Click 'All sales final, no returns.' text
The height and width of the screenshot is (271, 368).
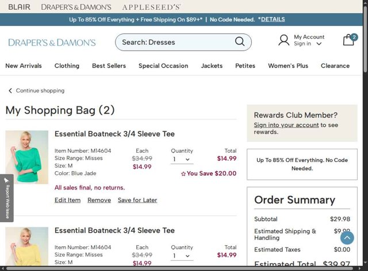pos(90,188)
